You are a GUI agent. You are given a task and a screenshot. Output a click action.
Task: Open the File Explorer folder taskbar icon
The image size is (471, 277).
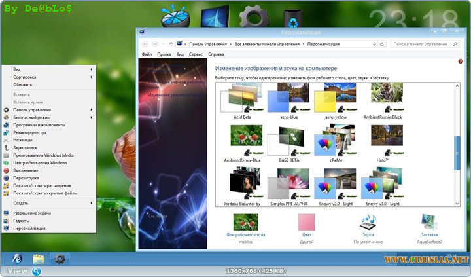click(x=38, y=259)
